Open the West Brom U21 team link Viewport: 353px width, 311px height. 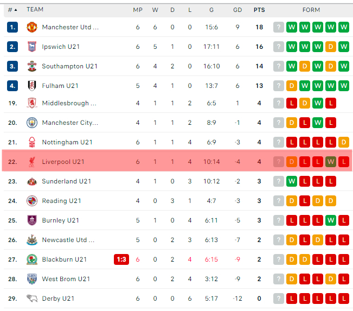click(x=66, y=279)
